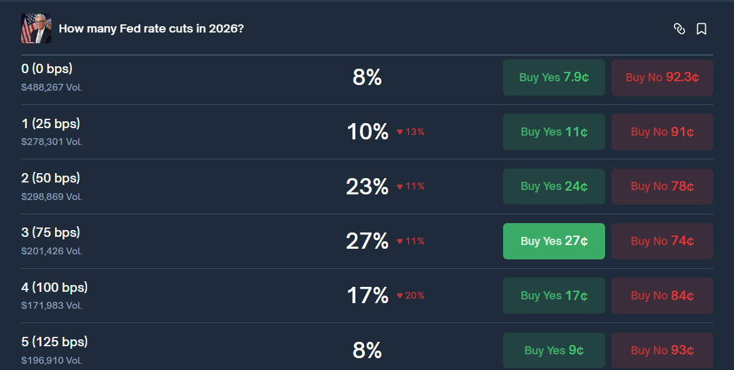Click the Jerome Powell market thumbnail

click(x=36, y=28)
